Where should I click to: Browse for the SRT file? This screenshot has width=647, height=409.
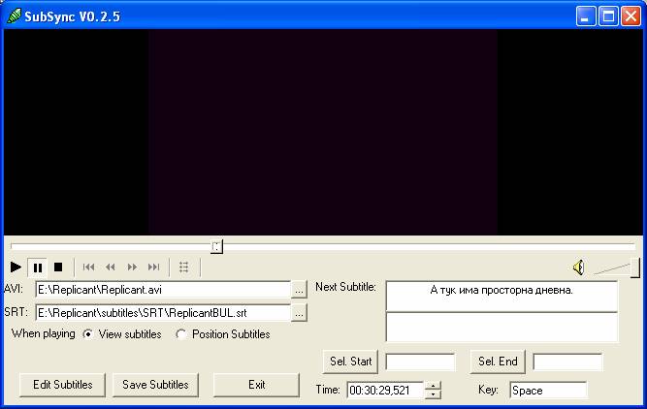[x=300, y=312]
